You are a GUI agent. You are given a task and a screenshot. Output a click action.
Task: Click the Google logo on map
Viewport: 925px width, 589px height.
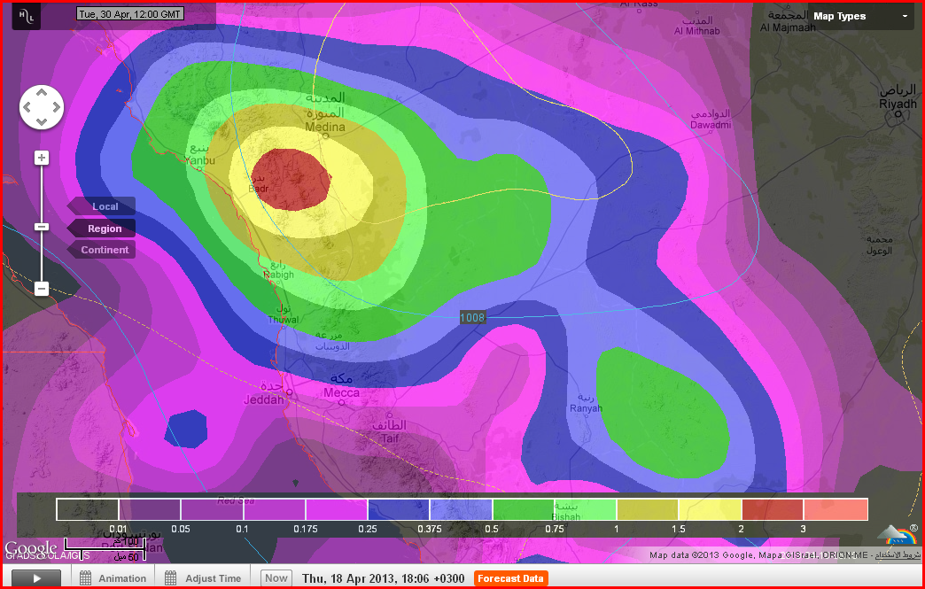31,548
